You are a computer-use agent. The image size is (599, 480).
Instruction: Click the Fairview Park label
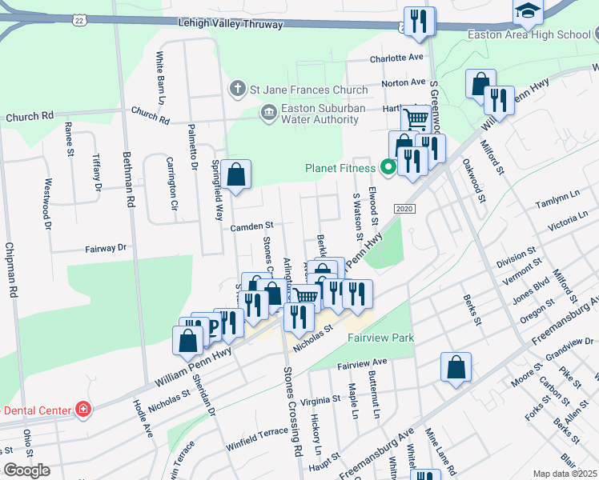(x=381, y=338)
